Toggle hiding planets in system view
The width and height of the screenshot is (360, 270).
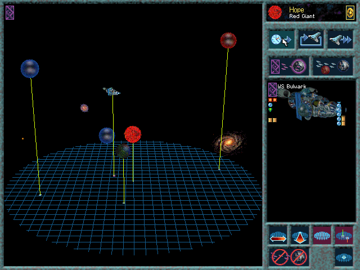(299, 257)
